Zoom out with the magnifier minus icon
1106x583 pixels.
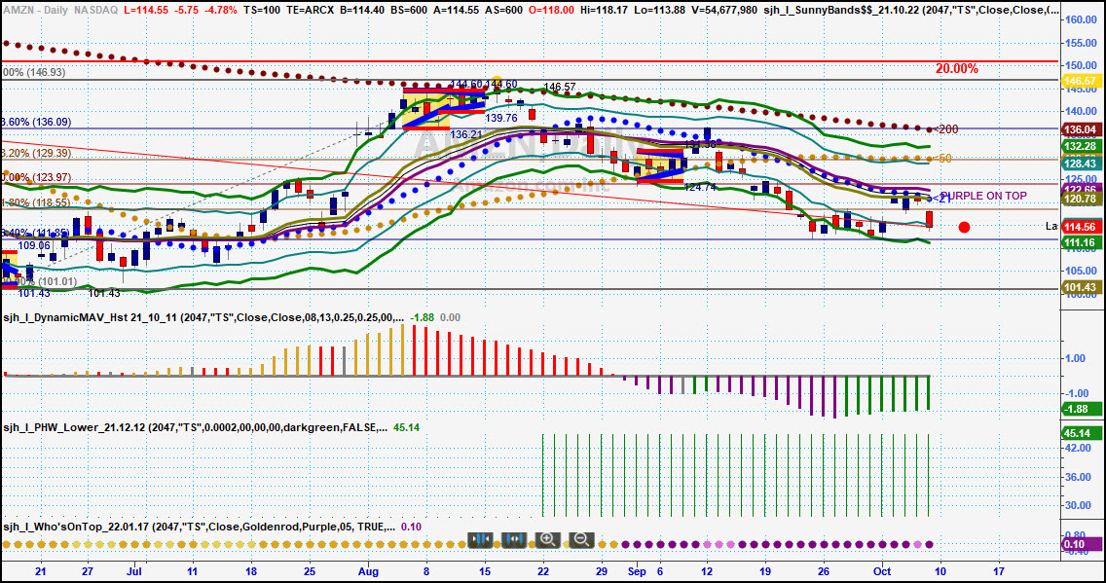point(582,540)
